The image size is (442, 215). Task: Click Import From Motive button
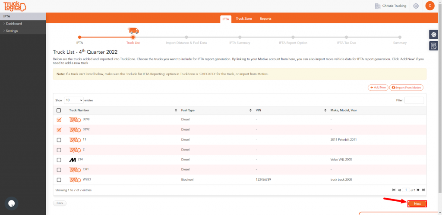click(x=406, y=88)
